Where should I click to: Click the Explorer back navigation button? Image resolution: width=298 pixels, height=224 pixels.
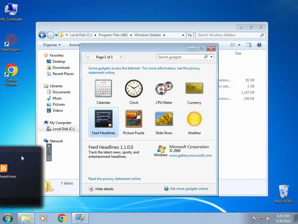[x=42, y=35]
